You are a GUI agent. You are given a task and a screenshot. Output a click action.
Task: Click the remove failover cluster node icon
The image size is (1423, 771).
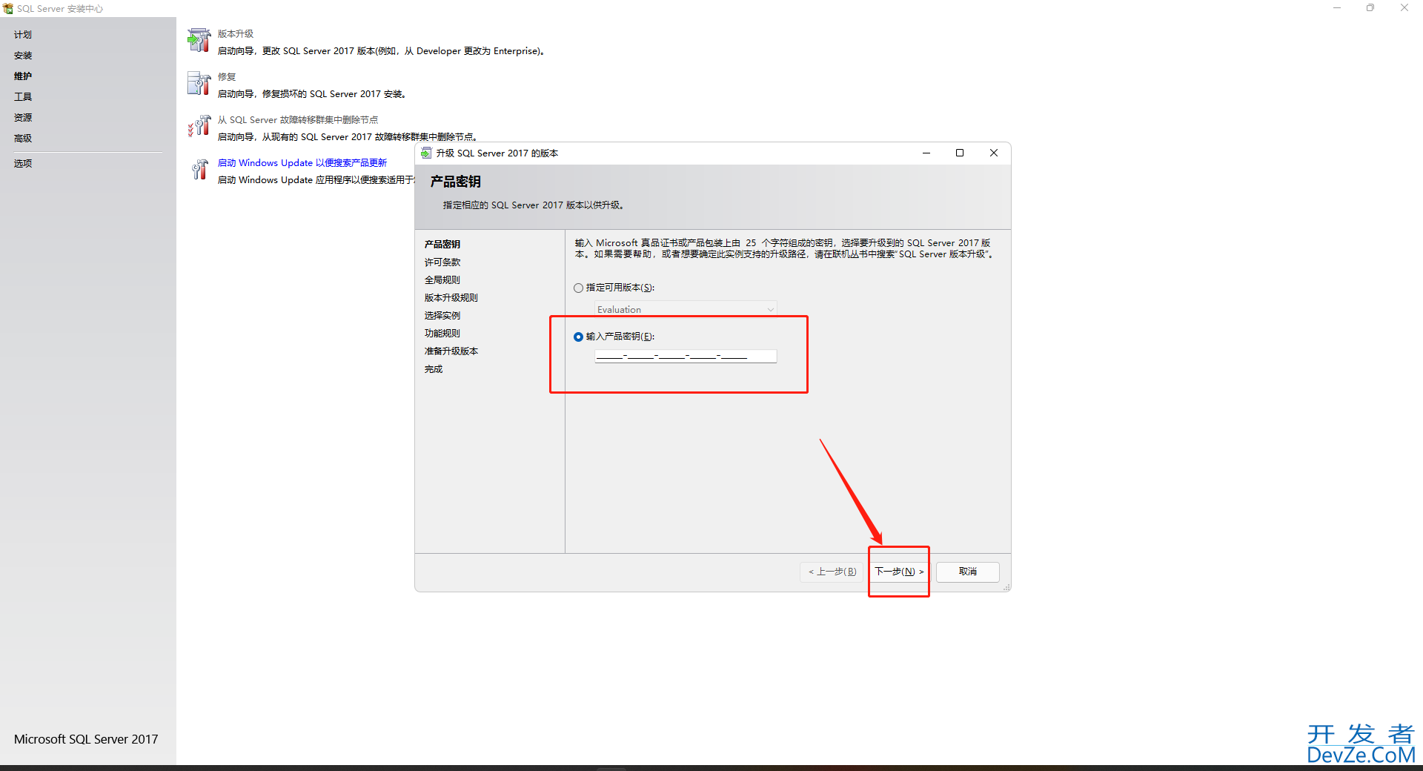[199, 126]
